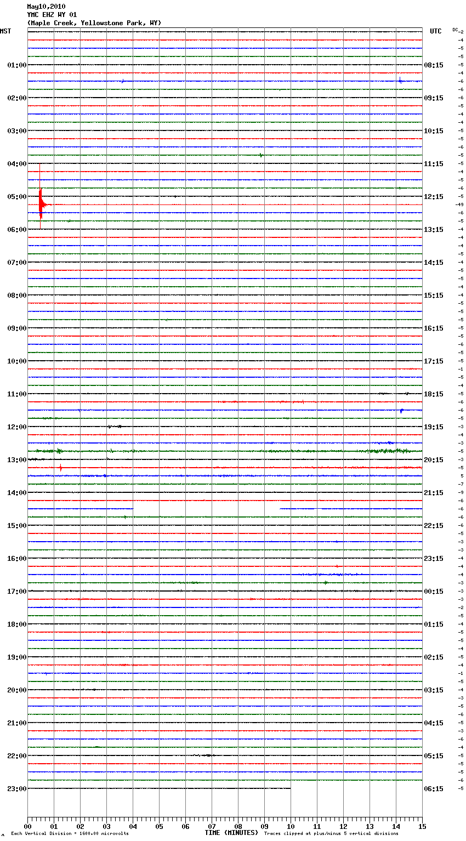Screen dimensions: 466x841
Task: Click the '06:00' MST time label
Action: pyautogui.click(x=17, y=230)
